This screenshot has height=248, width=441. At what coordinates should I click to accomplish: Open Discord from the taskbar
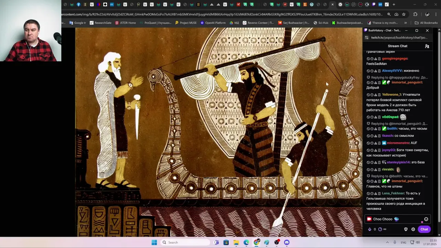pos(287,242)
